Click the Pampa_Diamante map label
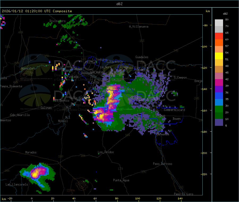239x202 pixels. tap(11, 86)
